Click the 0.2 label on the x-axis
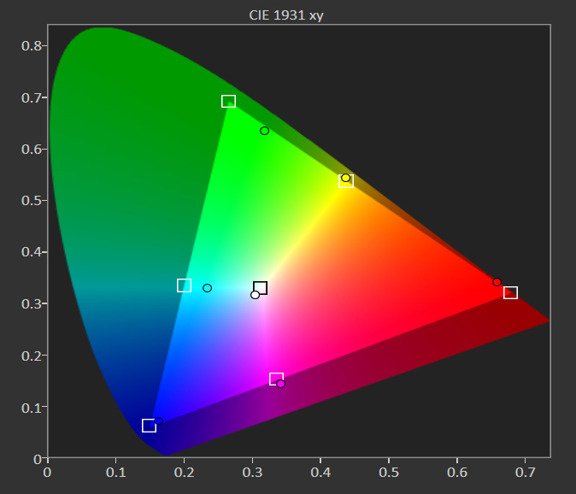 coord(184,473)
